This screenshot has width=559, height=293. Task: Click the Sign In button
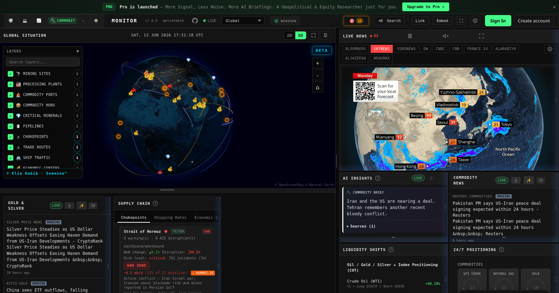(498, 21)
